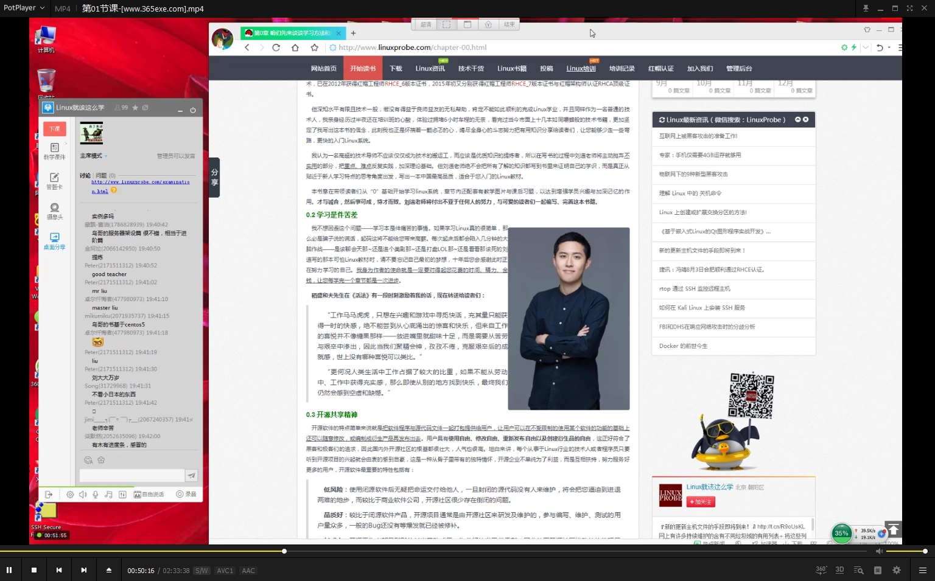This screenshot has width=935, height=581.
Task: Open the 教学课件 courseware panel
Action: (54, 150)
